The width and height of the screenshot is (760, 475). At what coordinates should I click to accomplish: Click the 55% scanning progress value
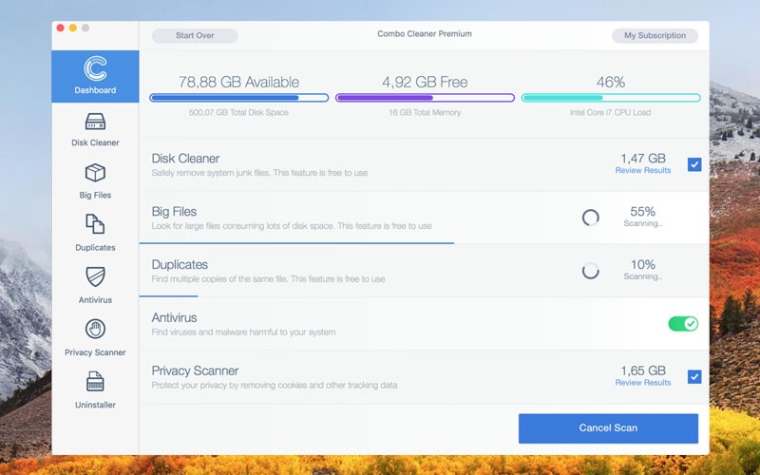tap(643, 212)
